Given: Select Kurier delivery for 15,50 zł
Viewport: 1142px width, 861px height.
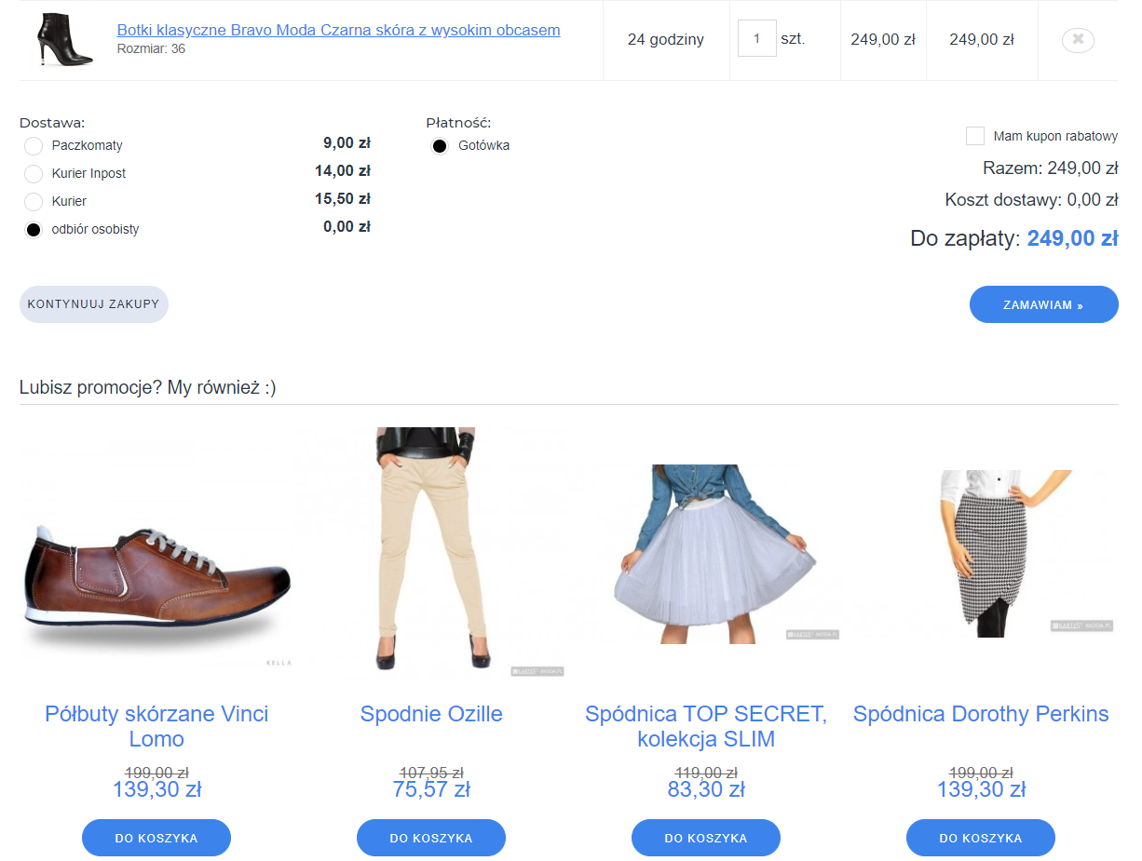Looking at the screenshot, I should coord(34,202).
